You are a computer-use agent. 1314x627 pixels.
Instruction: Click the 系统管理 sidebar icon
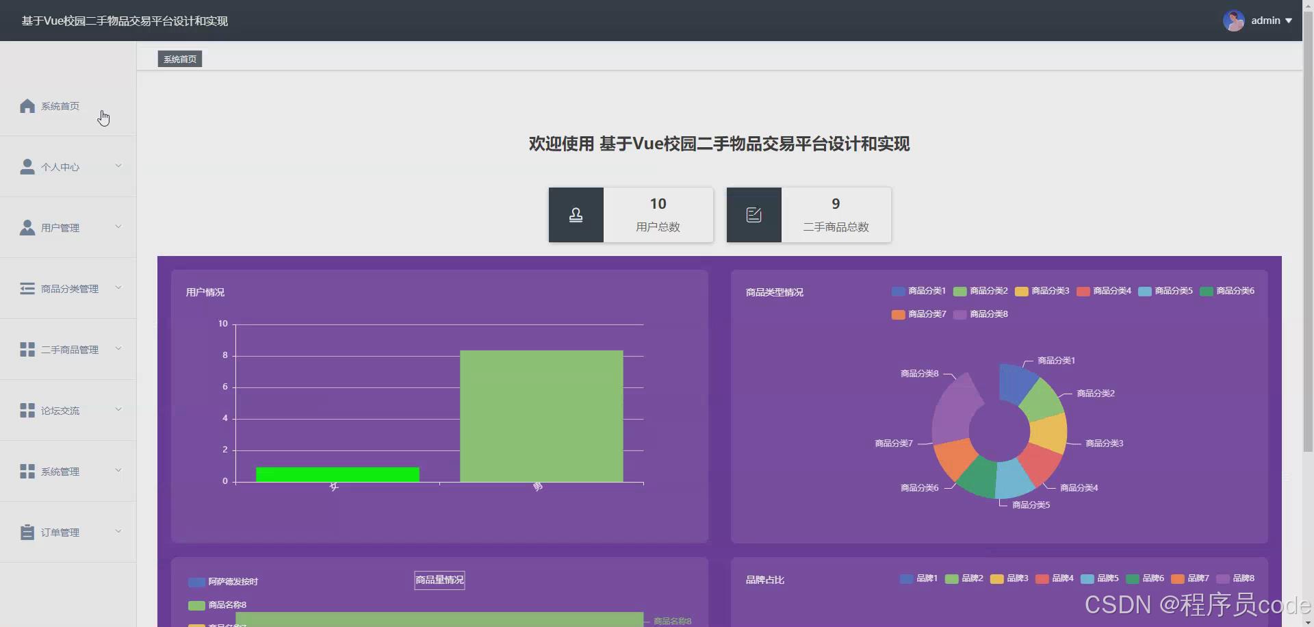[27, 470]
